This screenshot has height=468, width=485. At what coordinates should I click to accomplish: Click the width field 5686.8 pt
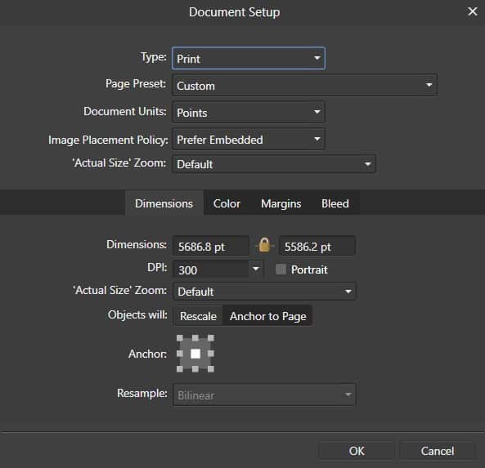point(211,246)
